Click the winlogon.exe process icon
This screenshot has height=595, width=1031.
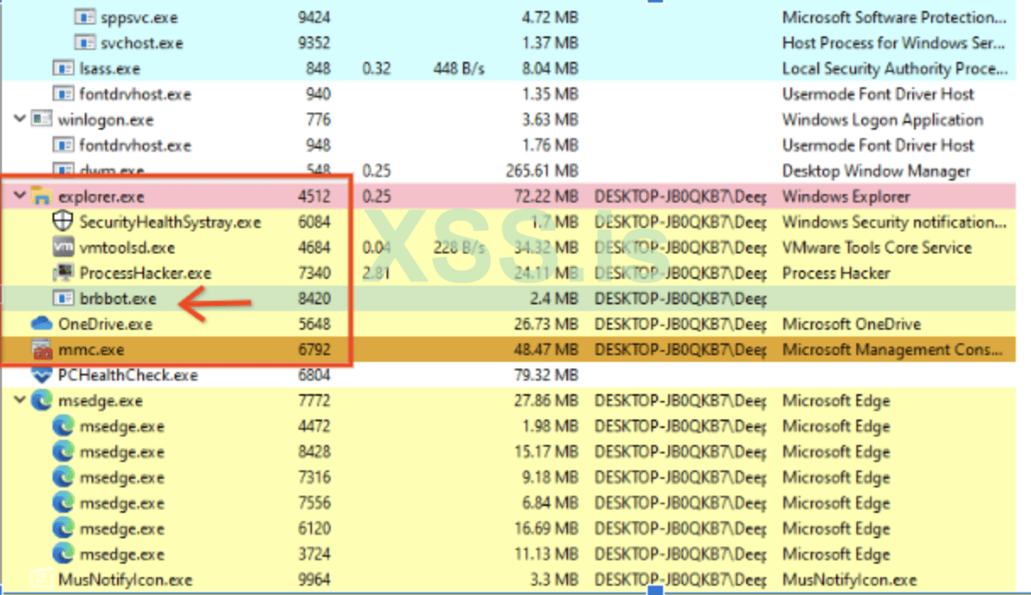pyautogui.click(x=42, y=120)
